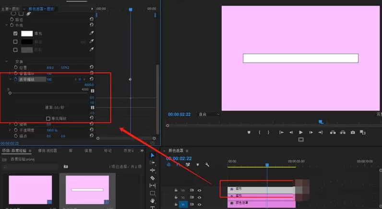Click the Extract button in monitor
The height and width of the screenshot is (209, 382).
[x=343, y=132]
